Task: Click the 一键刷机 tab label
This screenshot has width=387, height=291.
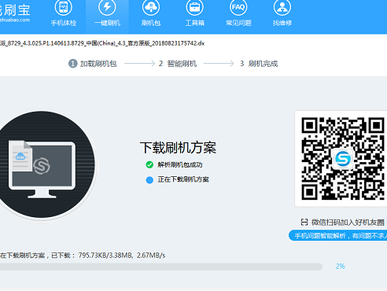Action: pyautogui.click(x=107, y=23)
